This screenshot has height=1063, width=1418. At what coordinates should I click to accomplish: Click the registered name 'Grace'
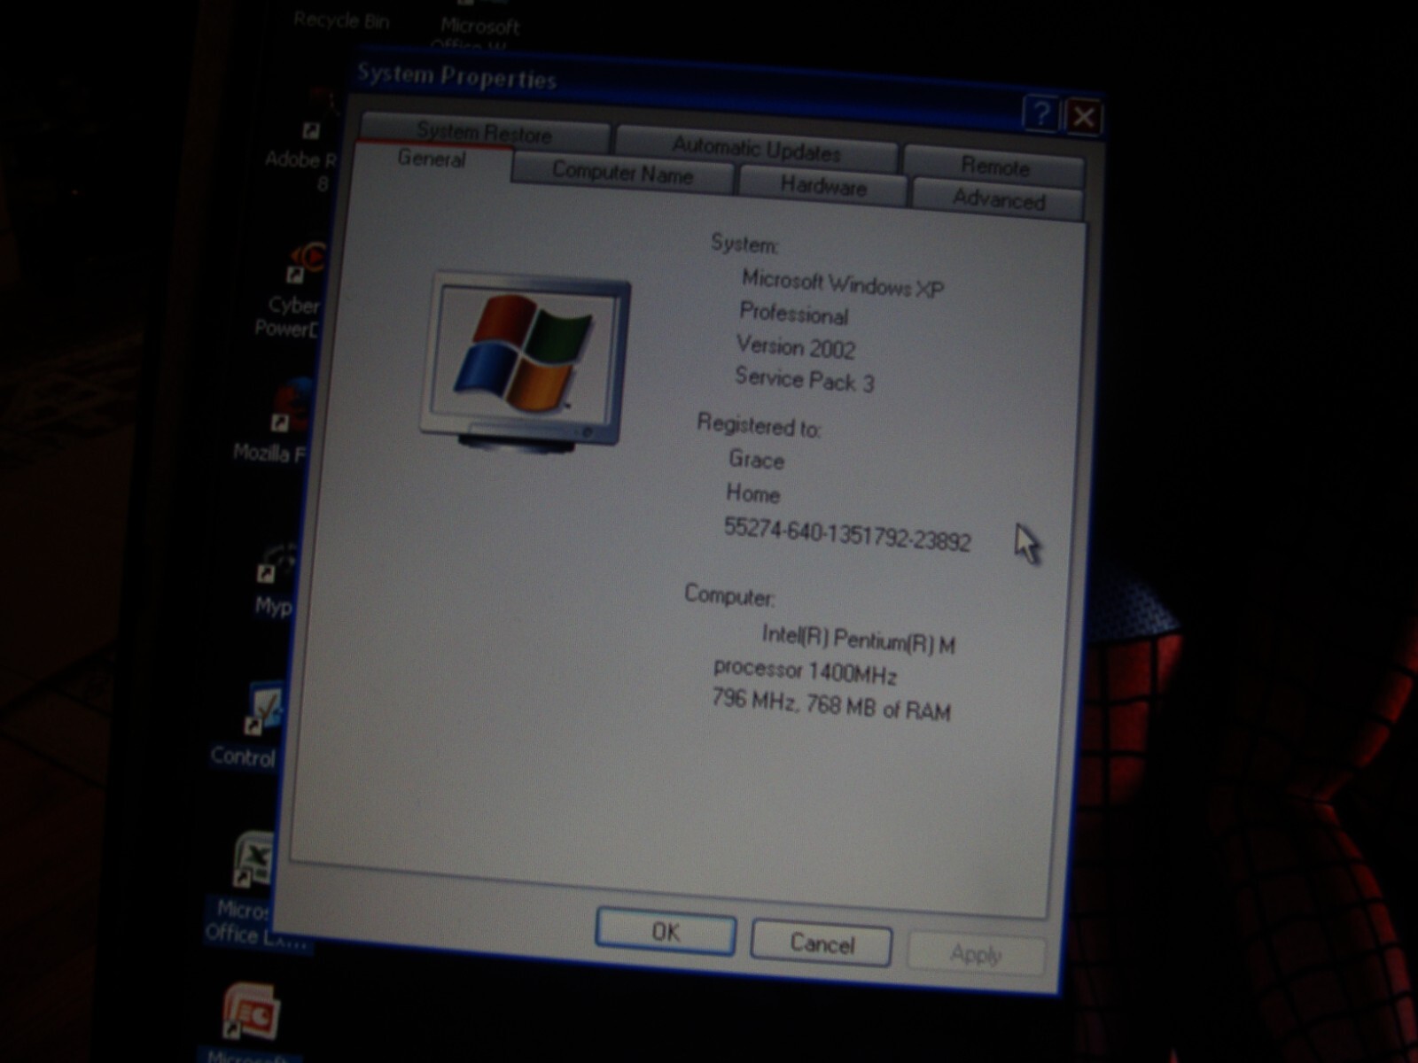[x=756, y=459]
